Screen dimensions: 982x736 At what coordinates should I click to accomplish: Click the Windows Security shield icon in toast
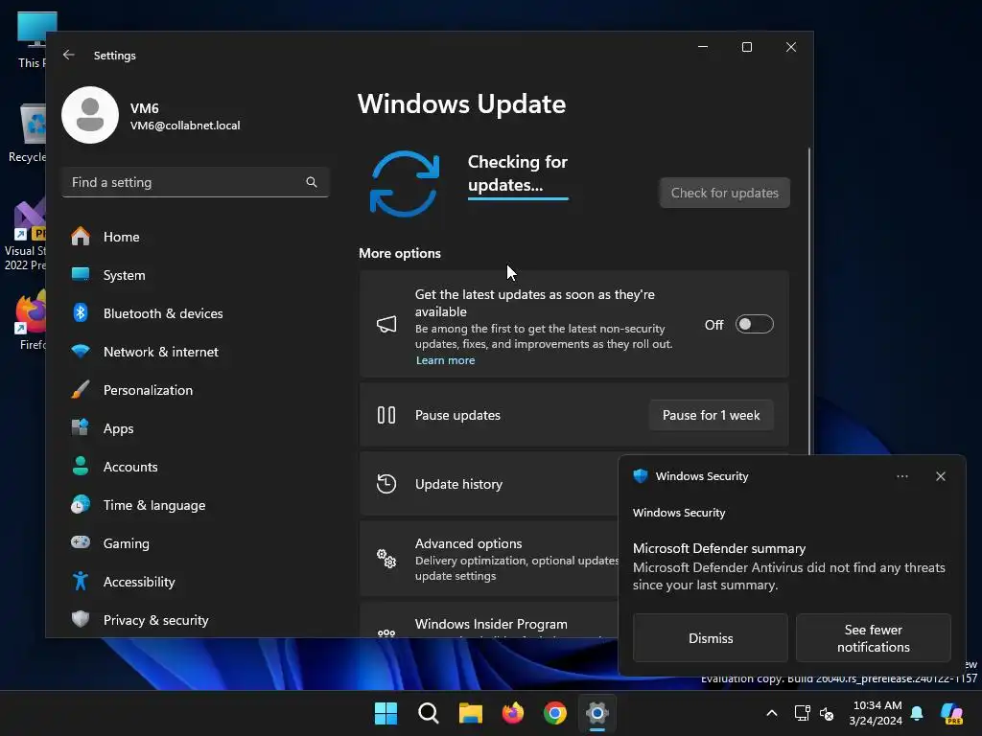coord(640,475)
